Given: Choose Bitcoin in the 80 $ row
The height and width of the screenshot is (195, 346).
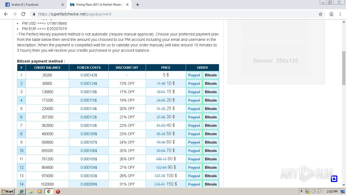Looking at the screenshot, I should (x=211, y=159).
